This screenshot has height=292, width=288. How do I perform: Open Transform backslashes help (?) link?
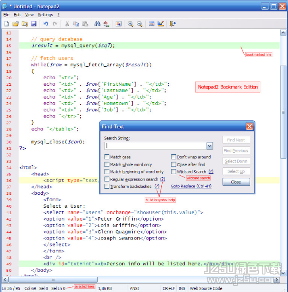point(157,186)
